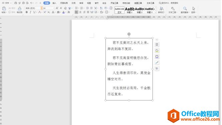Click the undo arrow icon
Screen dimensions: 222x125
coord(31,3)
